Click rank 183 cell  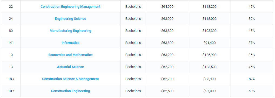(11, 79)
